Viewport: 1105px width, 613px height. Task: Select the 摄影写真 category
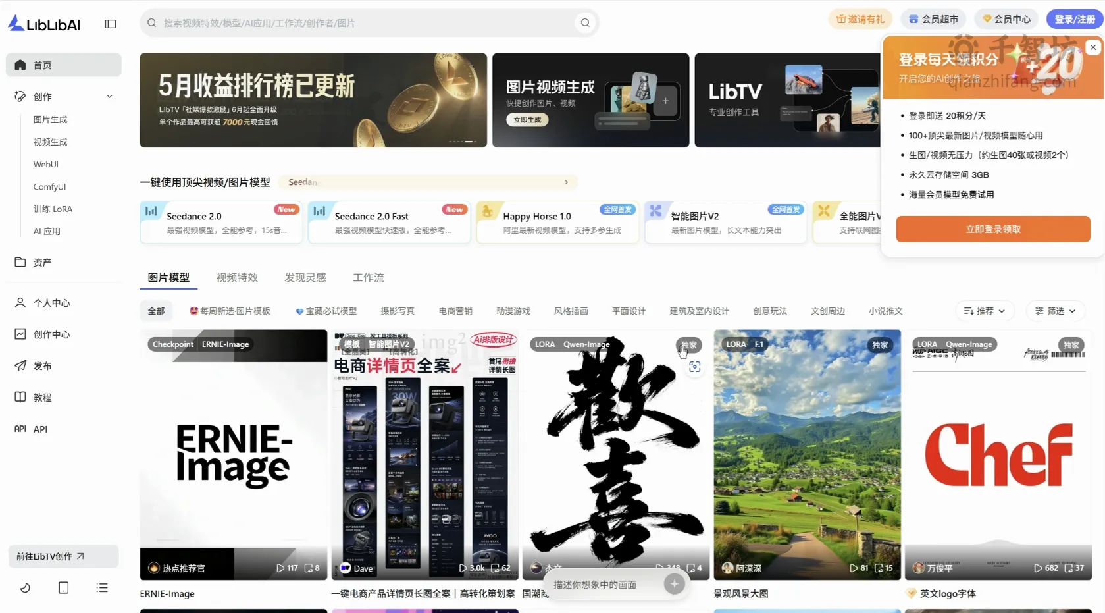click(398, 311)
